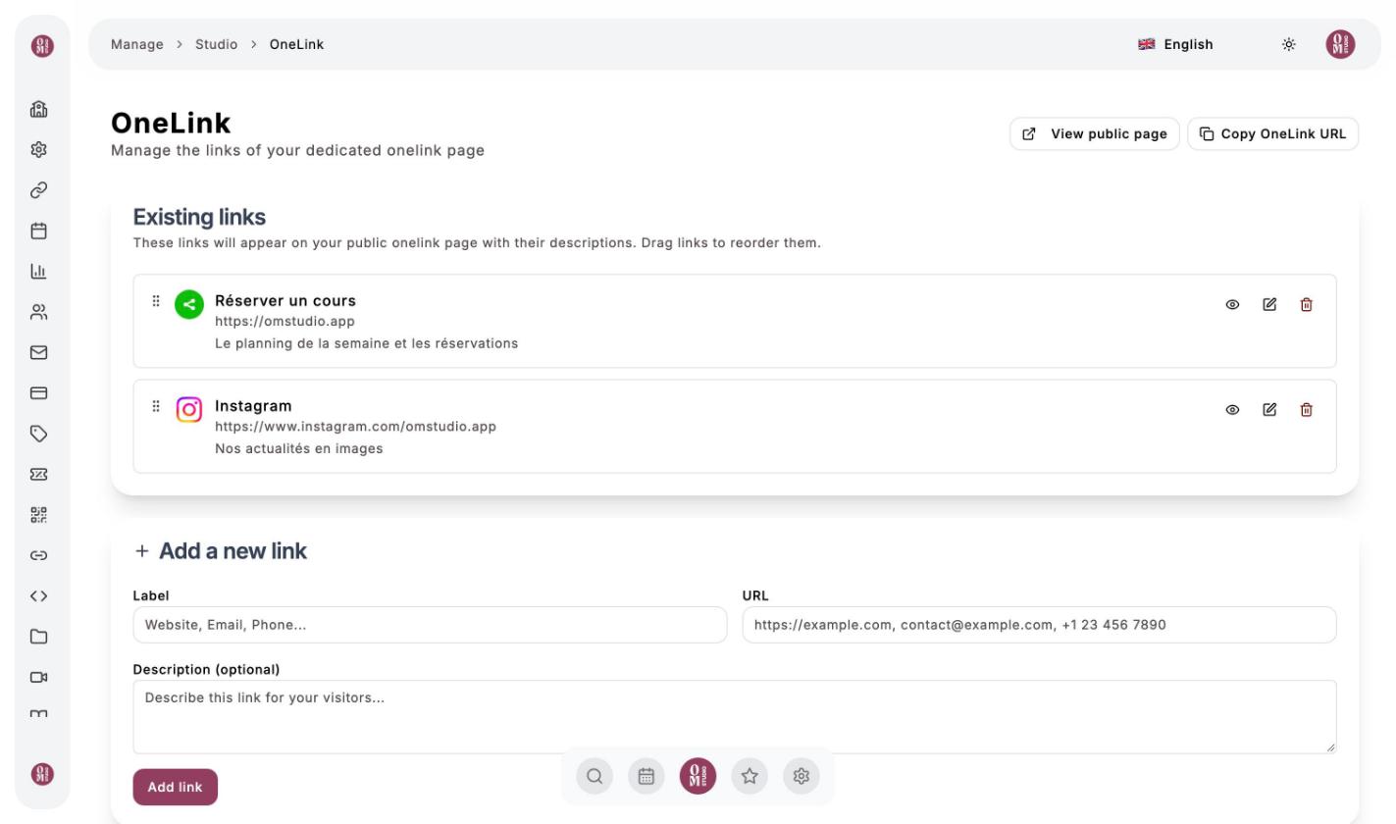
Task: Open the QR code sidebar icon
Action: click(x=39, y=515)
